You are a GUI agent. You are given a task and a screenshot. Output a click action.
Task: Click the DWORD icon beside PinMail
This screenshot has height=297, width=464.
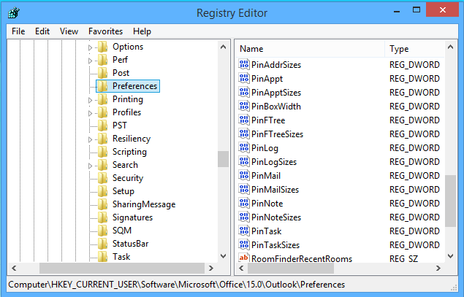[244, 176]
